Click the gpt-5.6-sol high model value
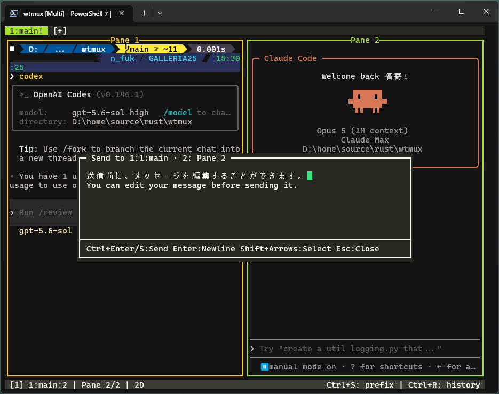 pyautogui.click(x=110, y=113)
